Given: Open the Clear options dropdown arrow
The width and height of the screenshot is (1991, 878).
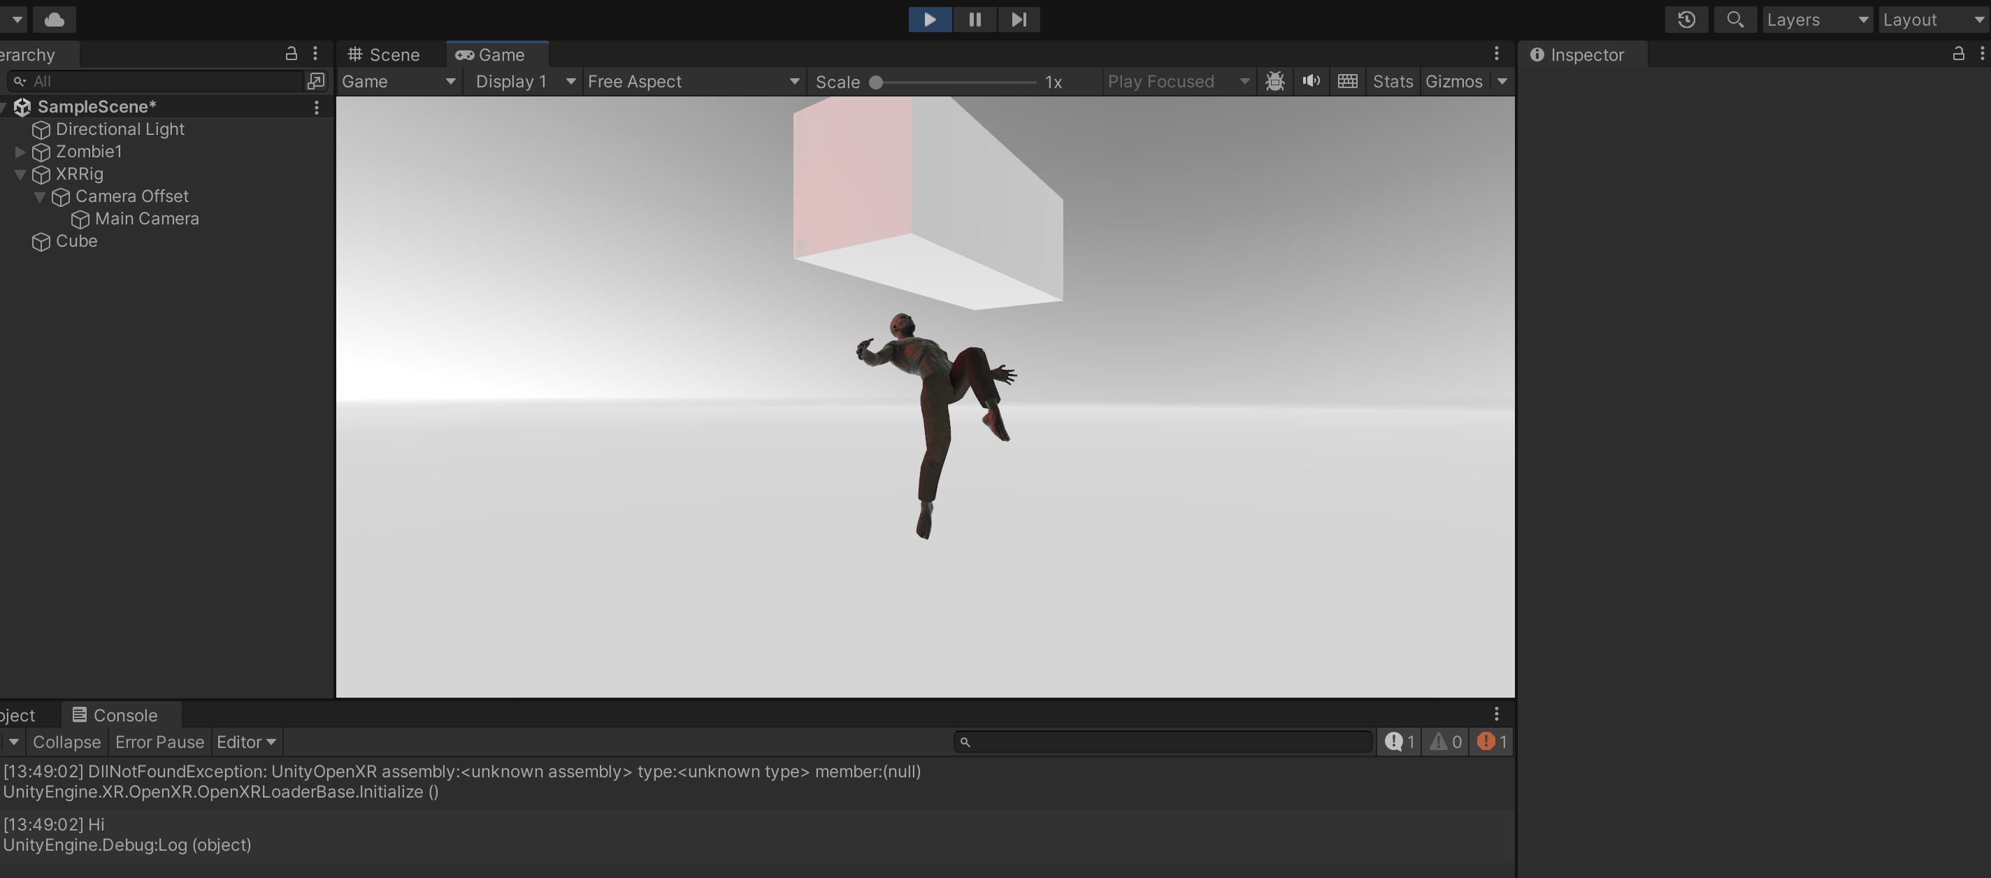Looking at the screenshot, I should (x=13, y=742).
